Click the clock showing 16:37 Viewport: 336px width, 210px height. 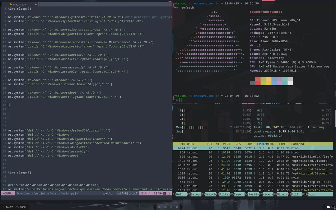tap(9, 207)
